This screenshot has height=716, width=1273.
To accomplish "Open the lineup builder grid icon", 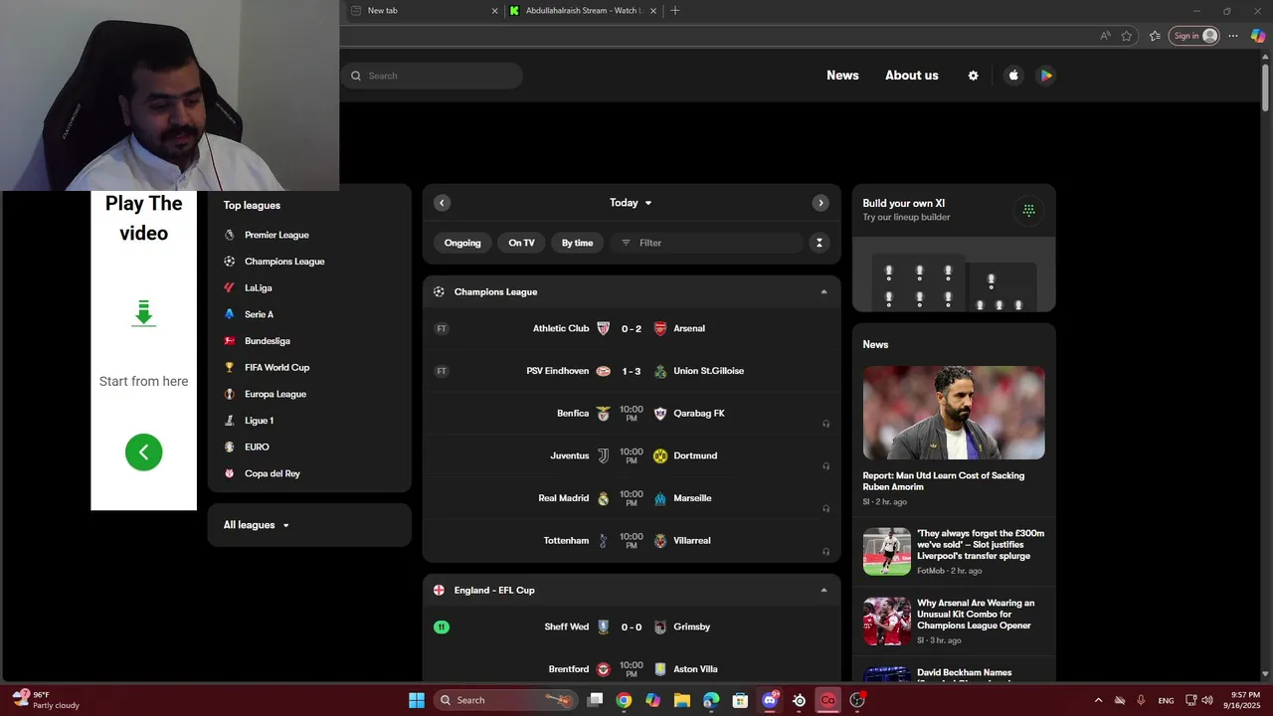I will (1029, 210).
